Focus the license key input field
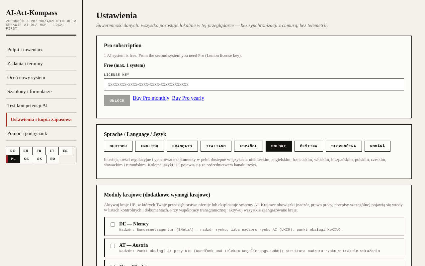425x266 pixels. tap(254, 84)
